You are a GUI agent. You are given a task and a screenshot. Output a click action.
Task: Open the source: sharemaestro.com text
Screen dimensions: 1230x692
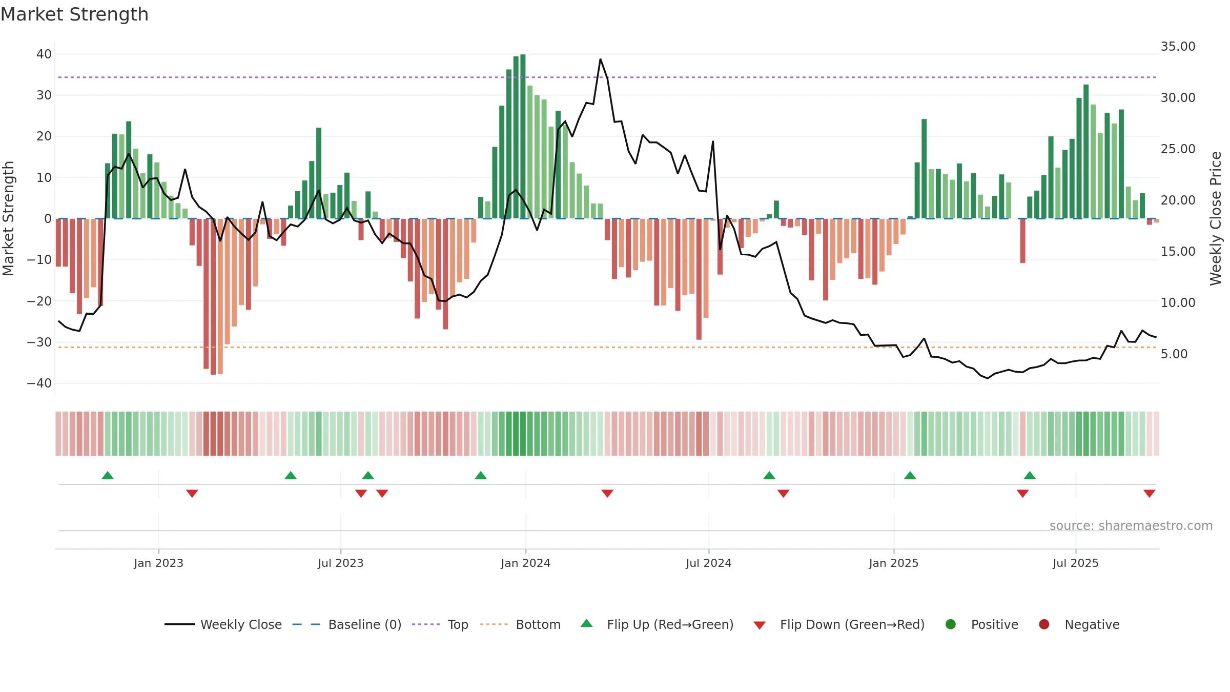click(x=1131, y=525)
